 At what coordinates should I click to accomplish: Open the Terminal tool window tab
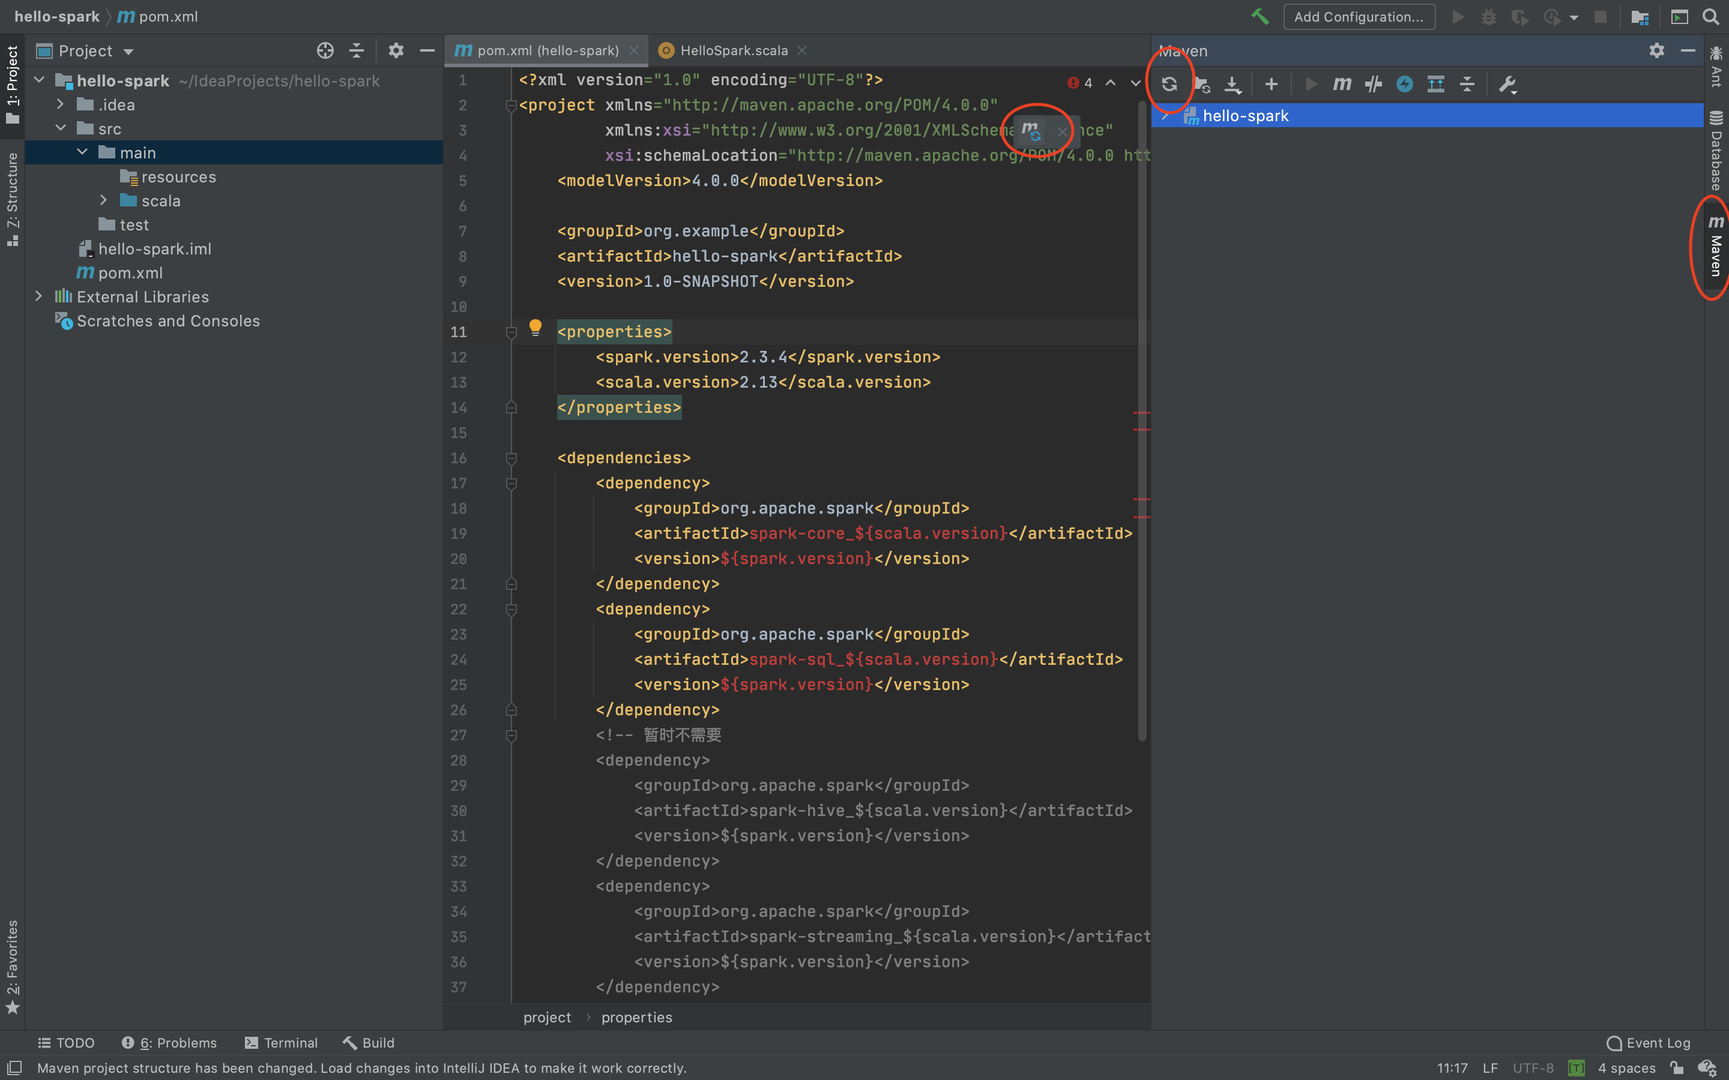[x=282, y=1043]
